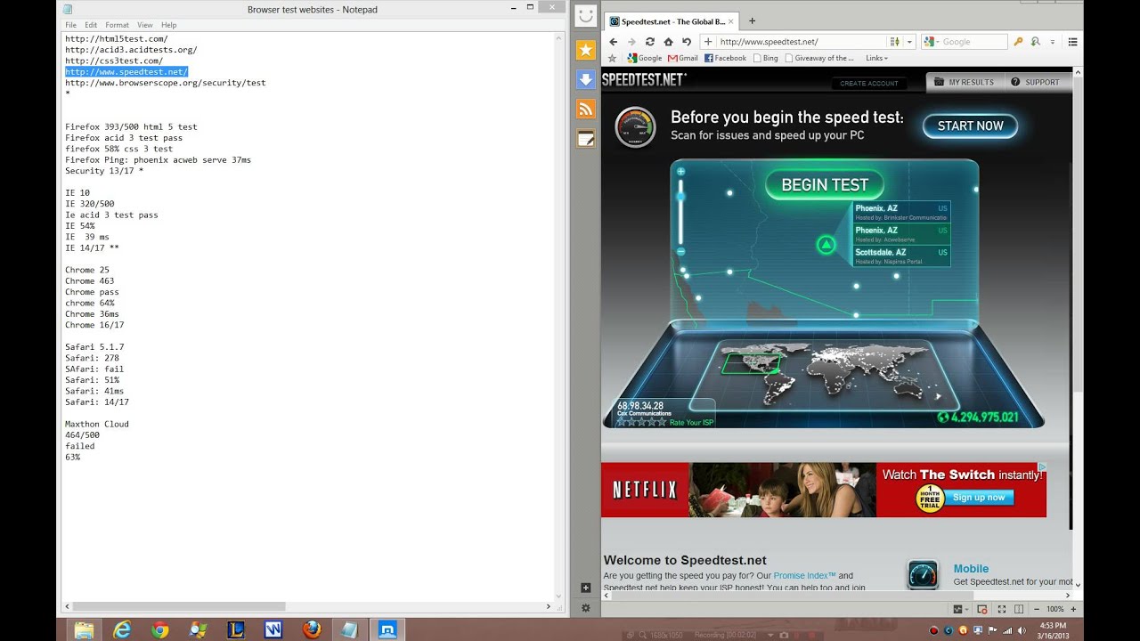Screen dimensions: 1140x641
Task: Click the Google search input field
Action: tap(973, 42)
